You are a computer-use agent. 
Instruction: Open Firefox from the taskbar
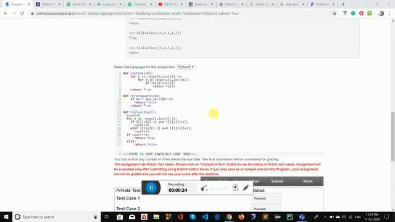pos(241,216)
